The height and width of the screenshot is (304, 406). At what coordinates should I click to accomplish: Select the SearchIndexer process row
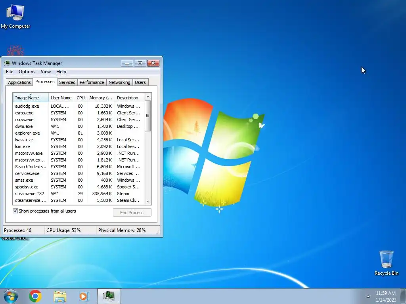click(x=79, y=167)
